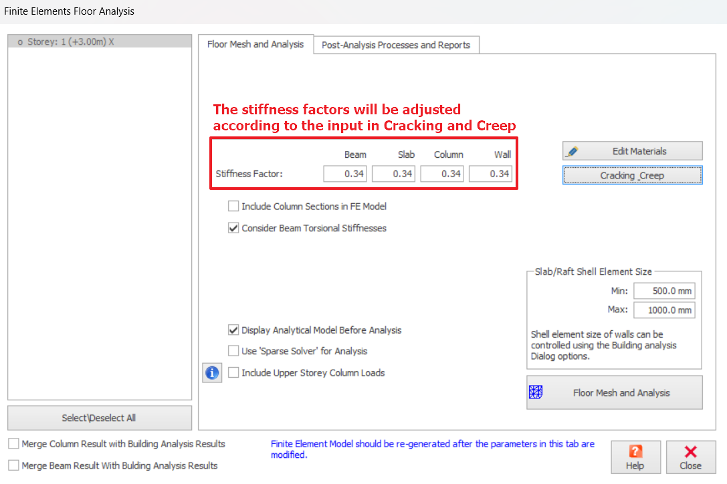Click the red X Close icon
The height and width of the screenshot is (484, 727).
690,452
